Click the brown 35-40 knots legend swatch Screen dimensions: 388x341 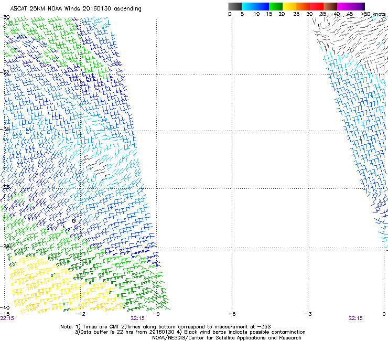[x=330, y=6]
